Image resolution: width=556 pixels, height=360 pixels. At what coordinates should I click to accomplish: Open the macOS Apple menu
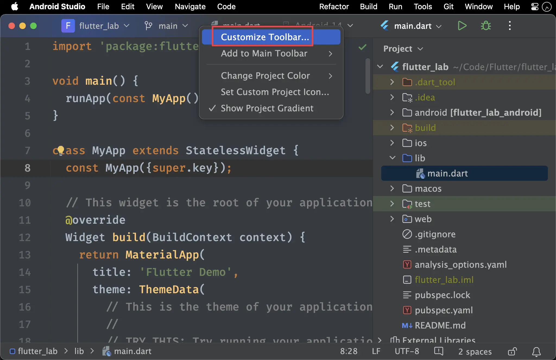pos(15,7)
